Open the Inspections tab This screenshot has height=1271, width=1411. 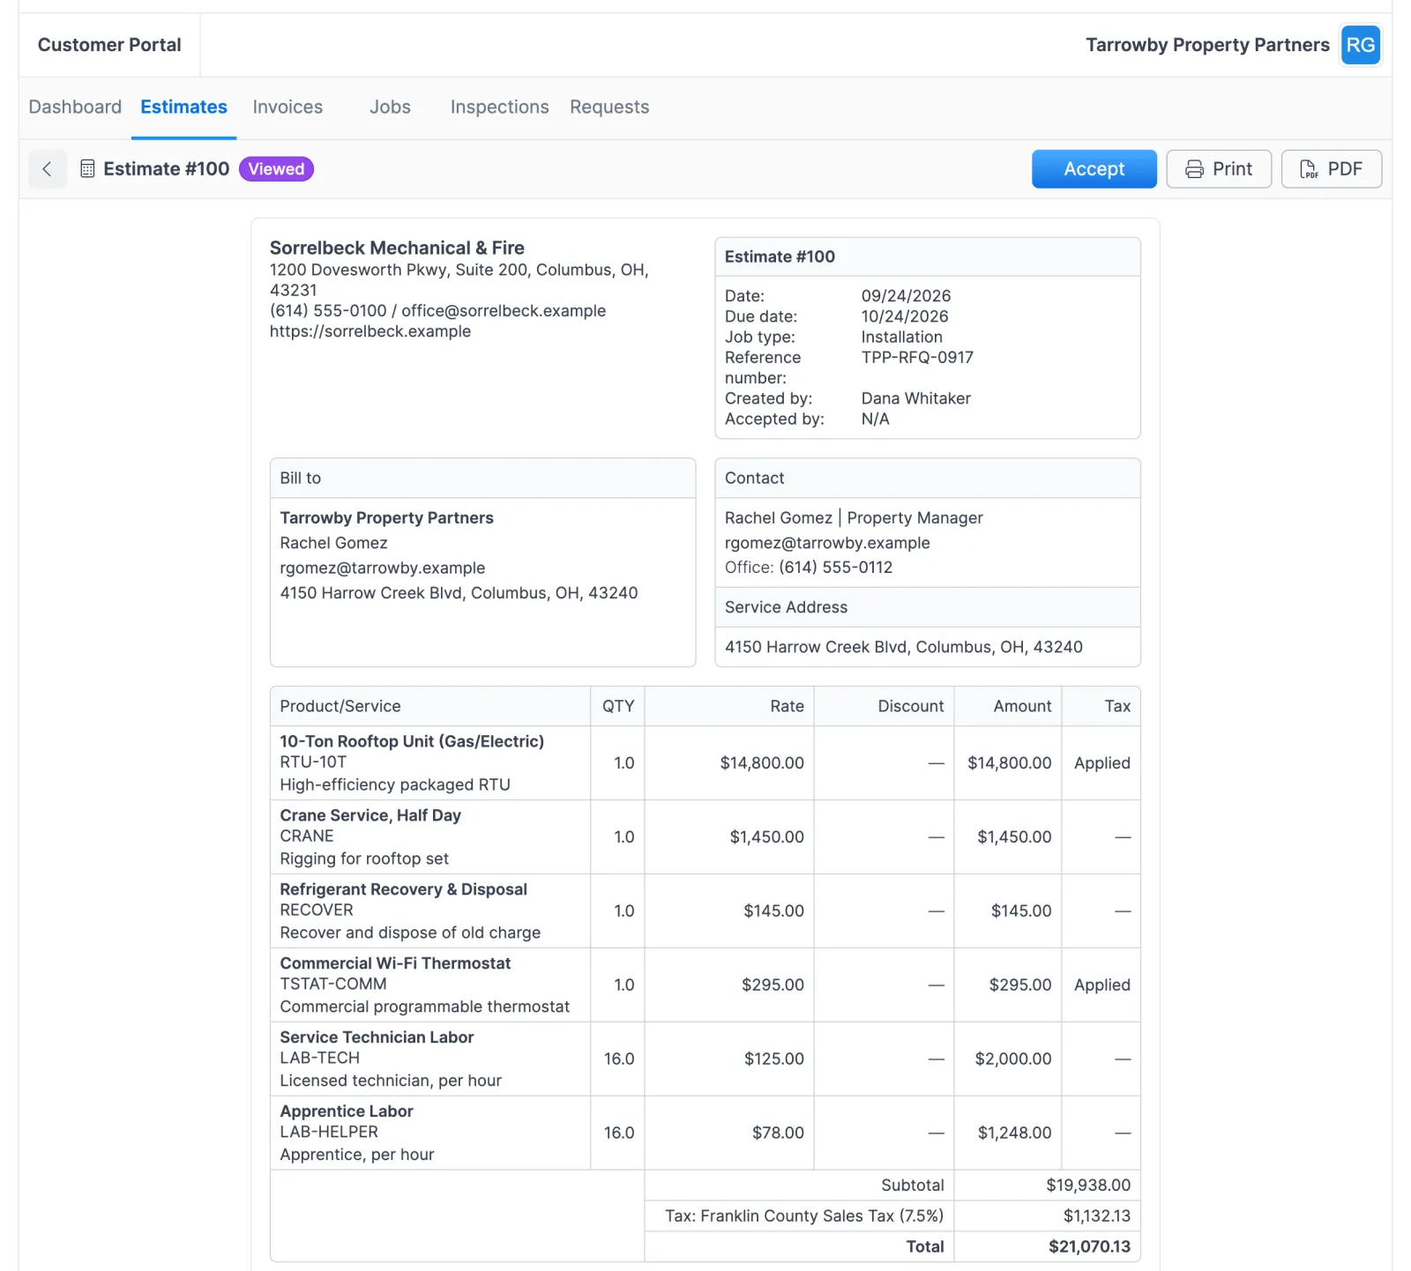[x=499, y=107]
